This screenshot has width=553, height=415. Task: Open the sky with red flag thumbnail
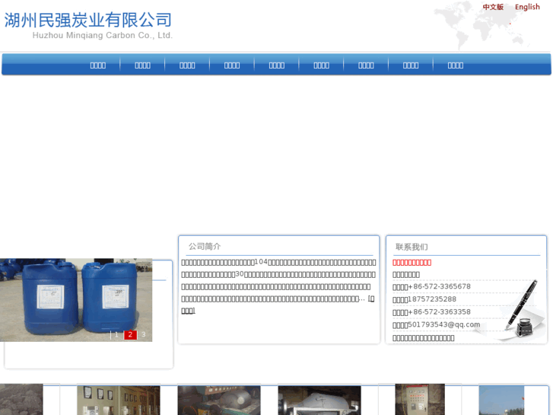pyautogui.click(x=501, y=401)
